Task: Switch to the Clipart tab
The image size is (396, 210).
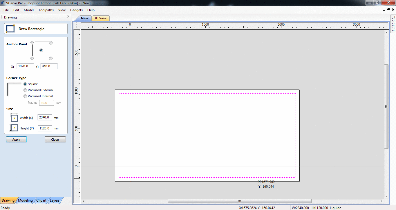Action: point(41,200)
